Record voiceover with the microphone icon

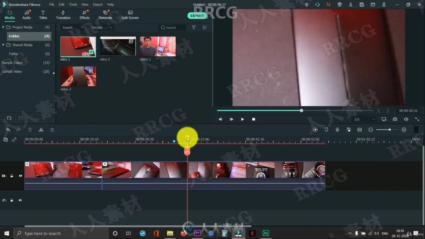tap(337, 130)
